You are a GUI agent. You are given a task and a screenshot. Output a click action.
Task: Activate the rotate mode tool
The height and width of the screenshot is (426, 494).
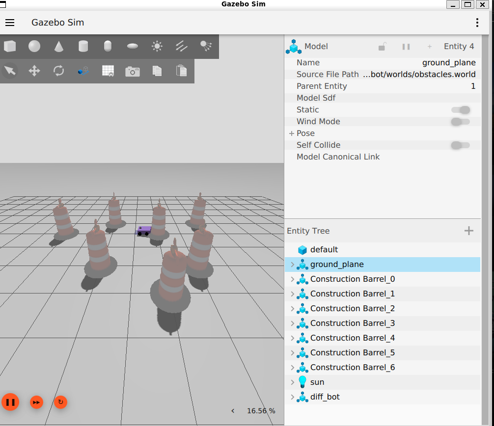(58, 71)
